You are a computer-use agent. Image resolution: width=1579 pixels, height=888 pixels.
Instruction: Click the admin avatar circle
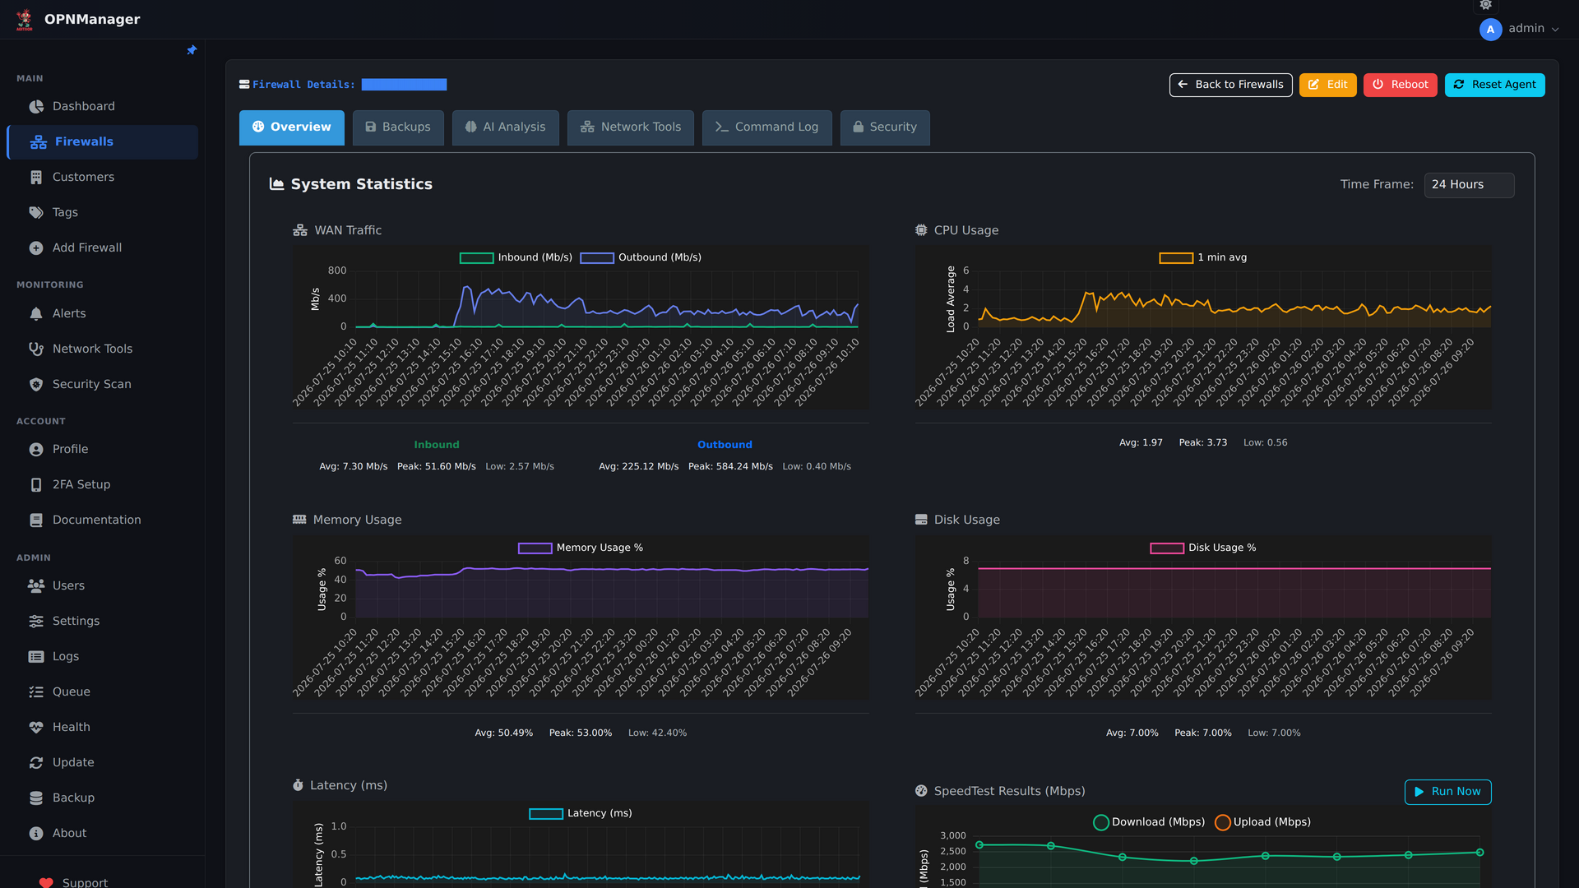[x=1490, y=29]
